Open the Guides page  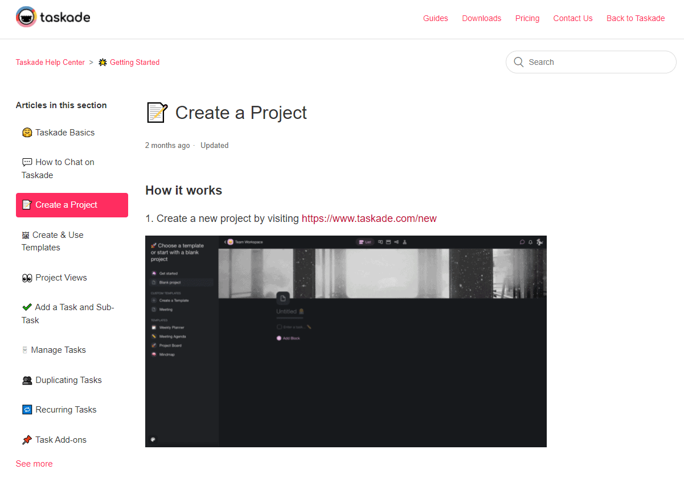[436, 18]
